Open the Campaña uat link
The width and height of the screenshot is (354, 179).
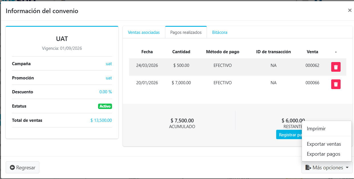109,64
